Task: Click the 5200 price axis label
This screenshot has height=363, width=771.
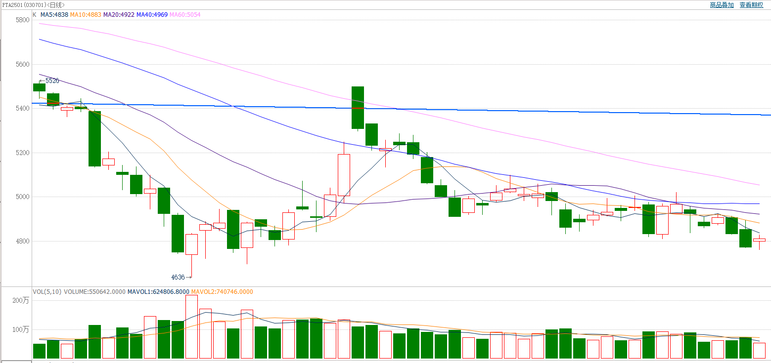Action: click(23, 153)
